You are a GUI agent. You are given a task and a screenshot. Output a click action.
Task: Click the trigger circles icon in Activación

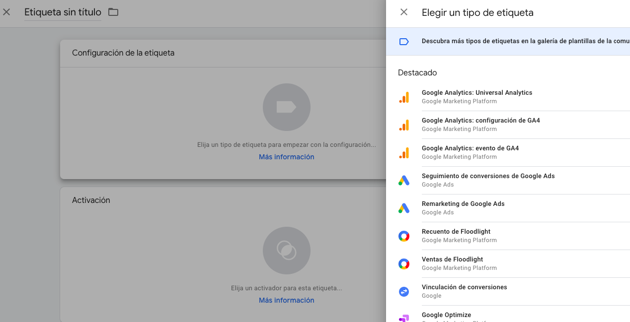point(287,251)
